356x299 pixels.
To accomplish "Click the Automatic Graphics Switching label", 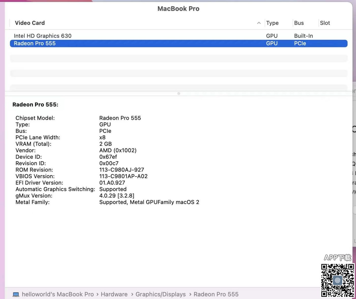I will click(x=55, y=189).
